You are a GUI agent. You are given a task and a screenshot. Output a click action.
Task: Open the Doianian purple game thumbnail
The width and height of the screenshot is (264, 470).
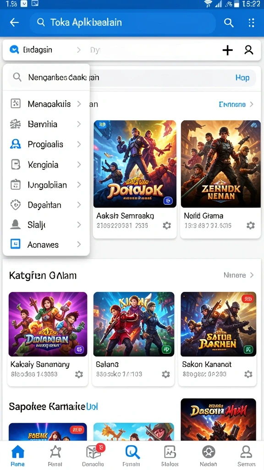point(48,324)
